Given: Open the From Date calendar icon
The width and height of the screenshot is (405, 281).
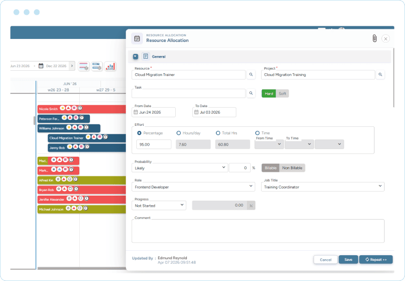Looking at the screenshot, I should pyautogui.click(x=136, y=112).
